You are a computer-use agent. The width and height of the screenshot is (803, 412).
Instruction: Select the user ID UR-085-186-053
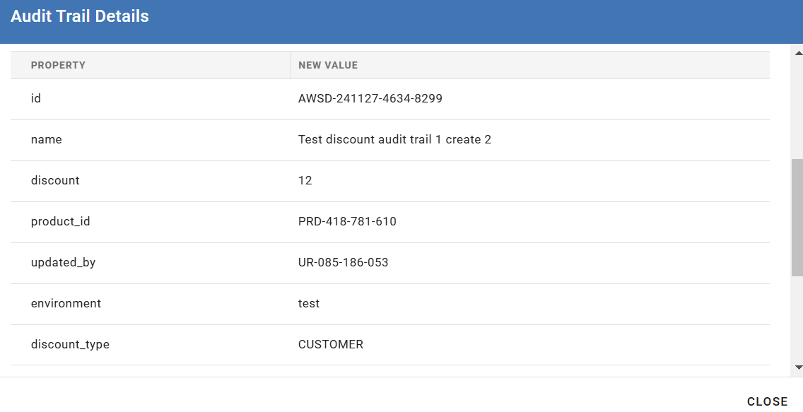[343, 262]
